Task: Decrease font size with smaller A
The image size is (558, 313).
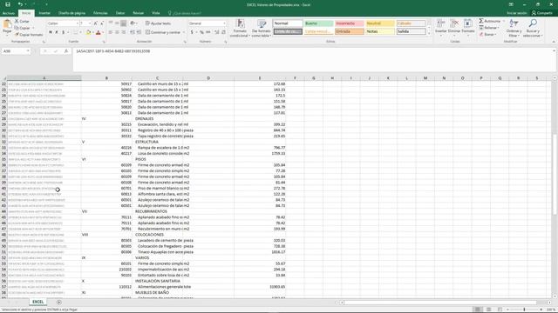Action: click(x=102, y=23)
